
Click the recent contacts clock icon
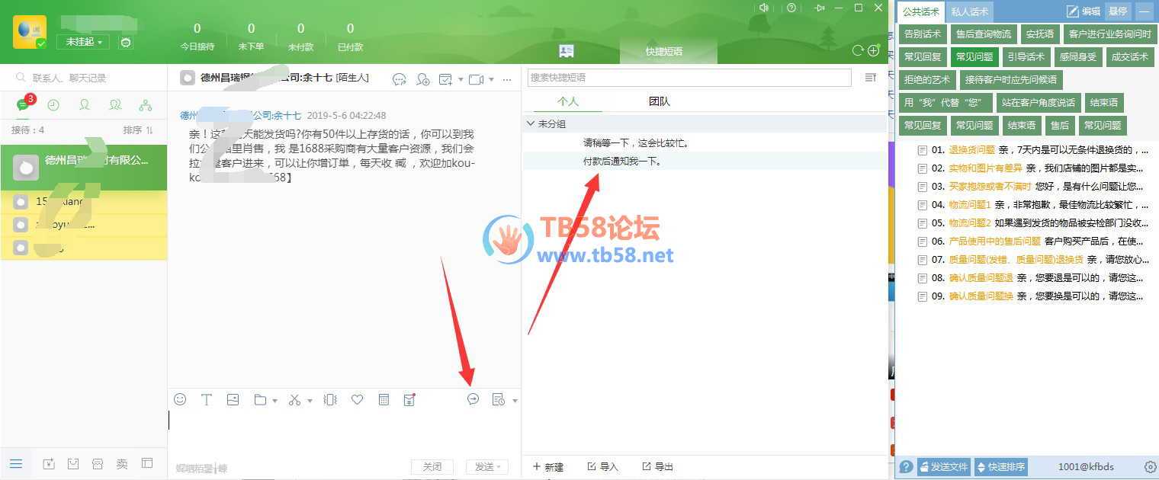point(53,105)
